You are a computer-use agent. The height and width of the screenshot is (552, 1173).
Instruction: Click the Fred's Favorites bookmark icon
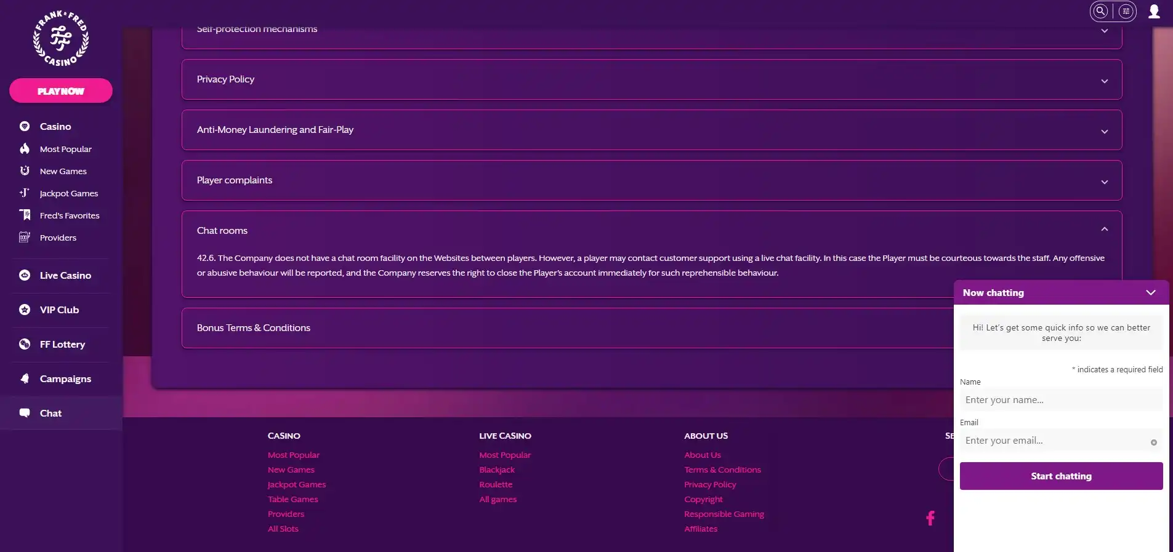[25, 215]
